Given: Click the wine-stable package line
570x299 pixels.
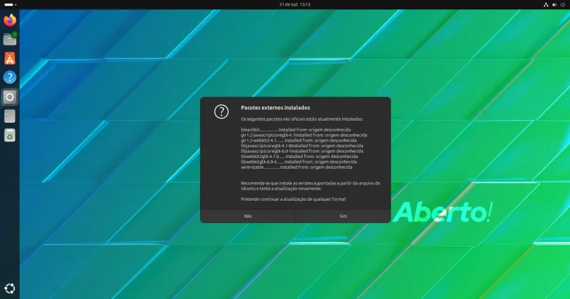Looking at the screenshot, I should pos(297,167).
